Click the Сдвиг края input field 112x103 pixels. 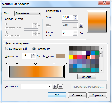(x=68, y=33)
